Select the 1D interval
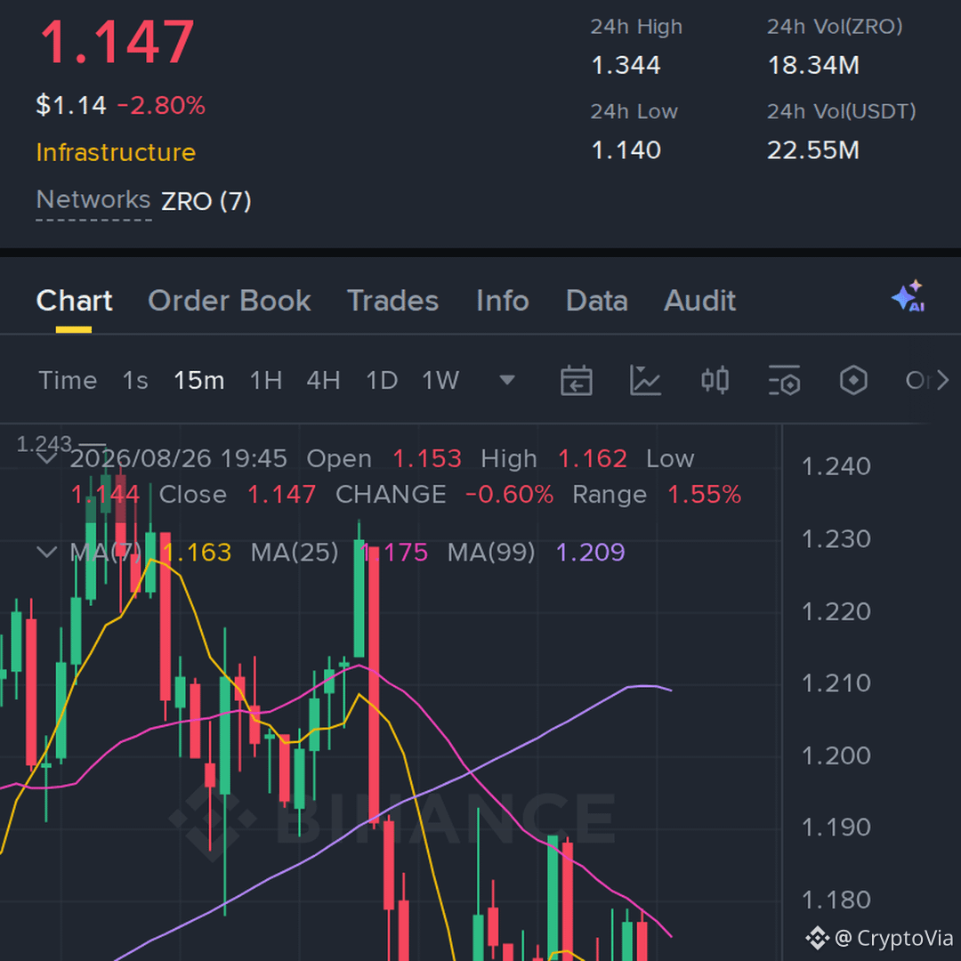Screen dimensions: 961x961 pyautogui.click(x=382, y=381)
